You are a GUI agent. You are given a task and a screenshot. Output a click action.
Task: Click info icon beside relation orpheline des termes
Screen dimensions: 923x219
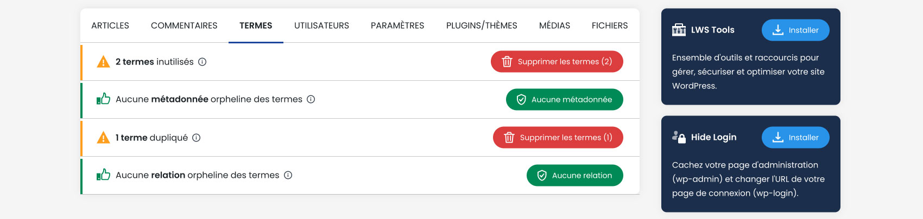(x=288, y=175)
